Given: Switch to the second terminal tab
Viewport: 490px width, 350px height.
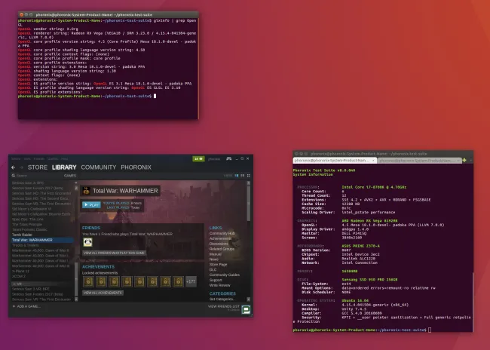Looking at the screenshot, I should point(418,161).
